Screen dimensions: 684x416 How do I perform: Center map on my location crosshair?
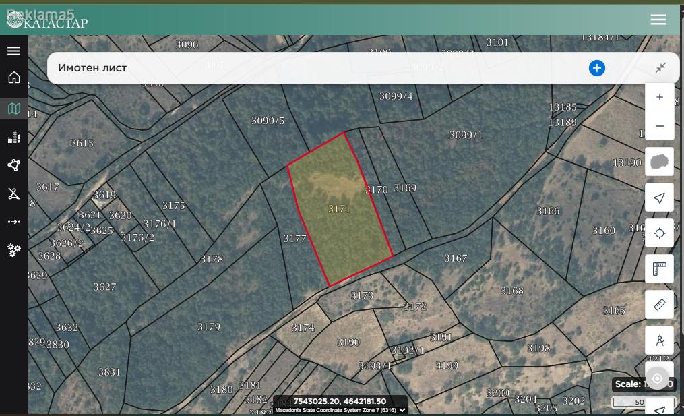point(659,233)
